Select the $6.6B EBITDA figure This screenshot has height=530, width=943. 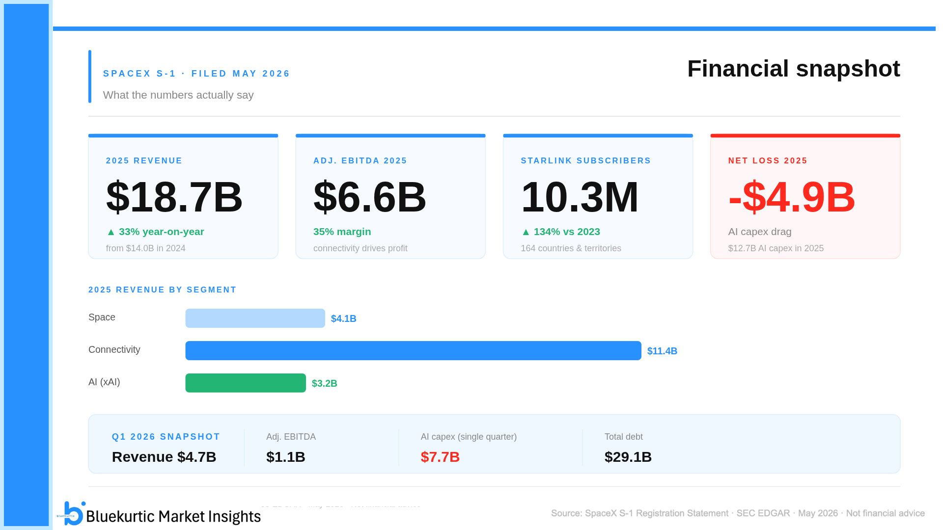pos(370,197)
